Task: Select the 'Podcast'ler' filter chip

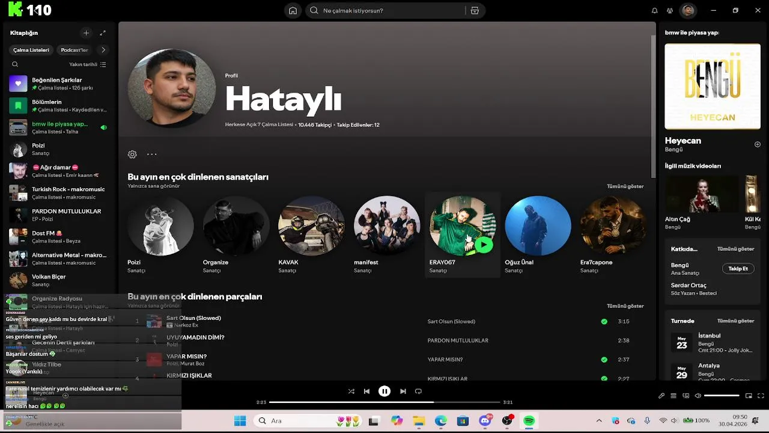Action: (x=74, y=50)
